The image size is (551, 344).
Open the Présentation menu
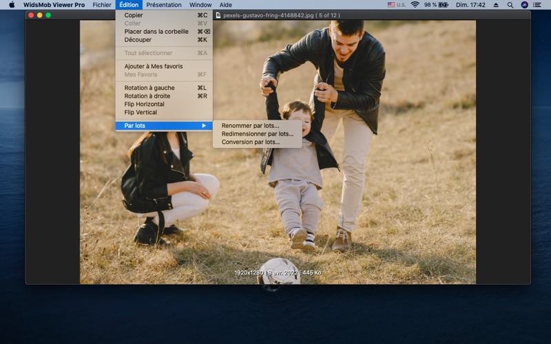[164, 5]
